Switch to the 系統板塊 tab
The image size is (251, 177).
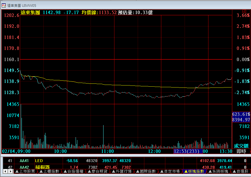pyautogui.click(x=219, y=172)
